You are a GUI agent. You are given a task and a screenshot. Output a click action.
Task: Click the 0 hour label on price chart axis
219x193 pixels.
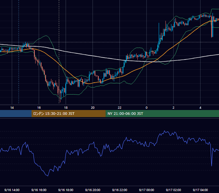tap(147, 108)
